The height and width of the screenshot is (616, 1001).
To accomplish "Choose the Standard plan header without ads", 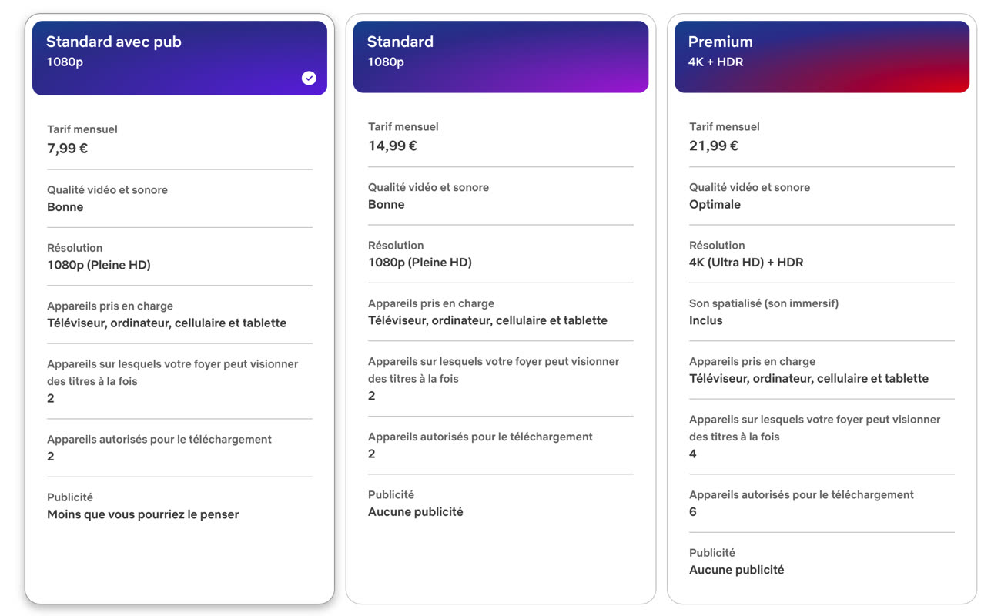I will pyautogui.click(x=500, y=56).
